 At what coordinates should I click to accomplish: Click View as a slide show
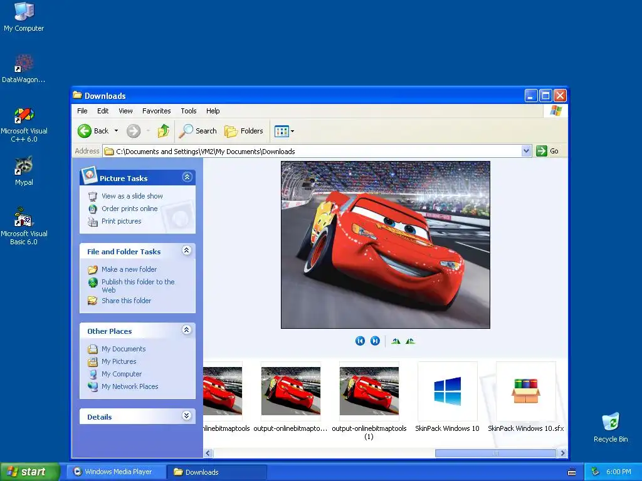pos(132,196)
